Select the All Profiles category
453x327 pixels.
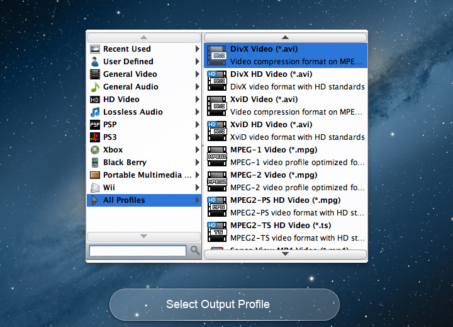coord(144,200)
